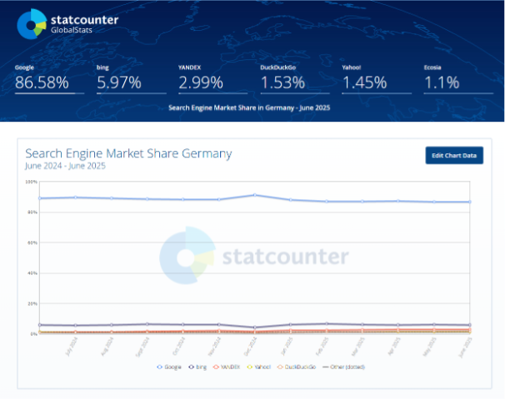Click Google's July 2024 data point
Screen dimensions: 505x400
(x=76, y=197)
